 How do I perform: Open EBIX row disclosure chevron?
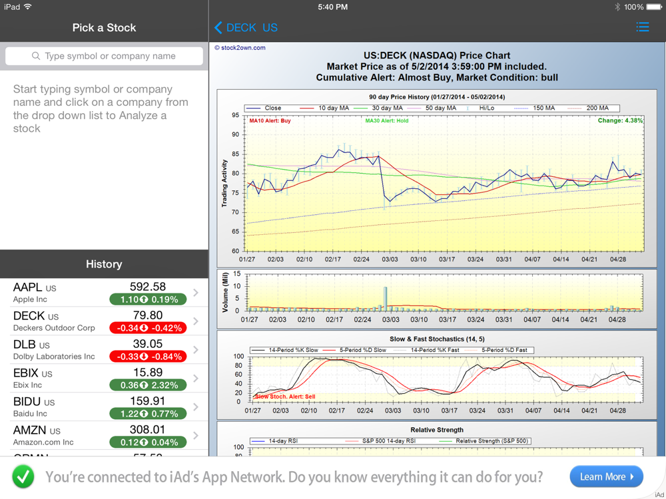pyautogui.click(x=196, y=378)
